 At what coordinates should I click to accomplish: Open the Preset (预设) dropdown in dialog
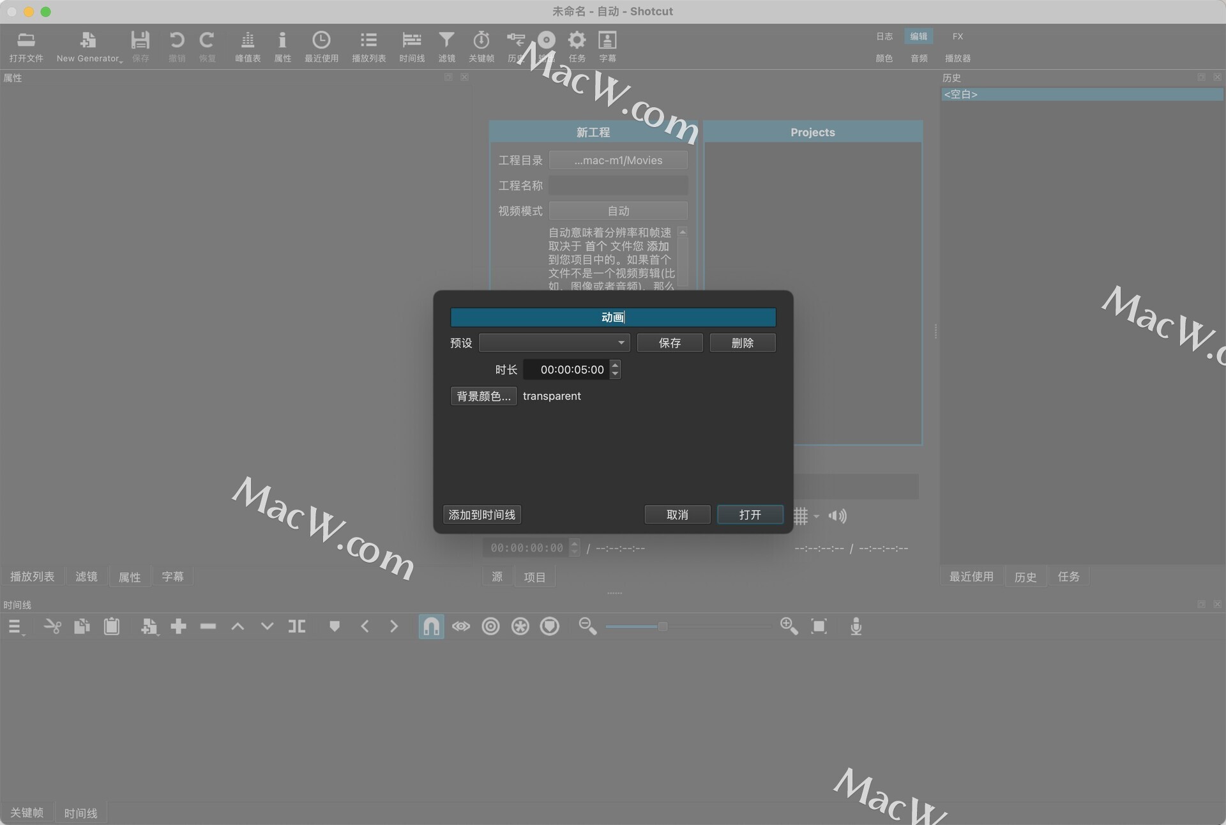pos(554,343)
